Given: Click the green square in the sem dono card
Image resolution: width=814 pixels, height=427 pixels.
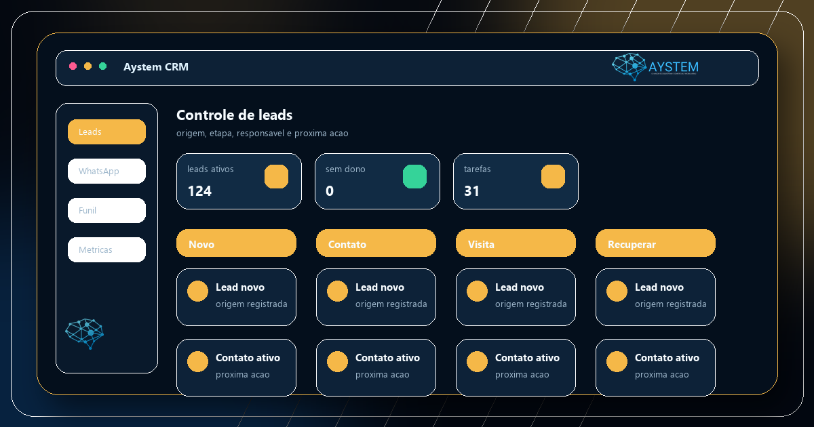Looking at the screenshot, I should click(x=414, y=176).
